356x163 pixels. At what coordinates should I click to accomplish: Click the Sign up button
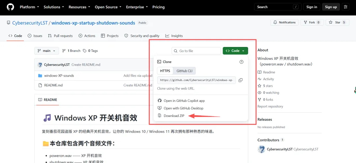(x=331, y=7)
